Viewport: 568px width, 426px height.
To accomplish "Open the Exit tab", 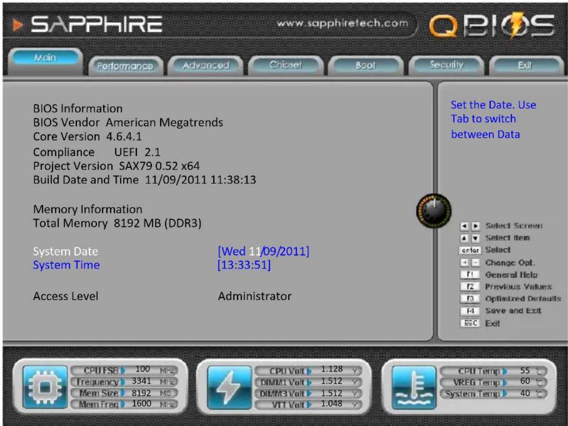I will 527,66.
